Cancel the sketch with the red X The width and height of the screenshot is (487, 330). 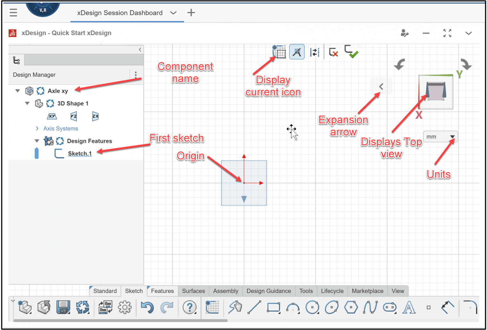pyautogui.click(x=333, y=52)
